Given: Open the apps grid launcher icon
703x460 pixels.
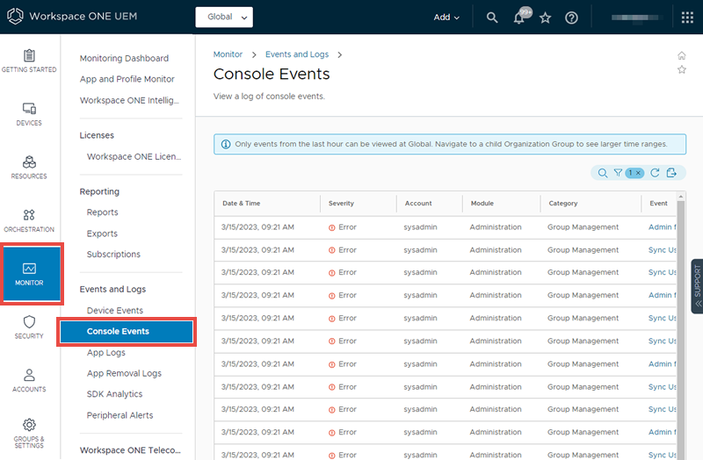Looking at the screenshot, I should 687,18.
